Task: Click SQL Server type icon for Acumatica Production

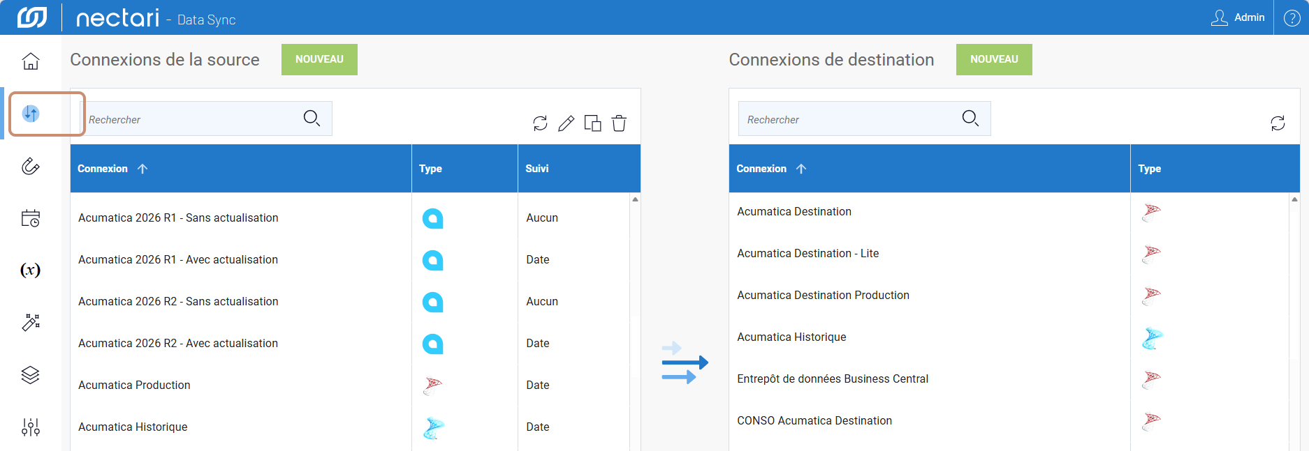Action: [433, 385]
